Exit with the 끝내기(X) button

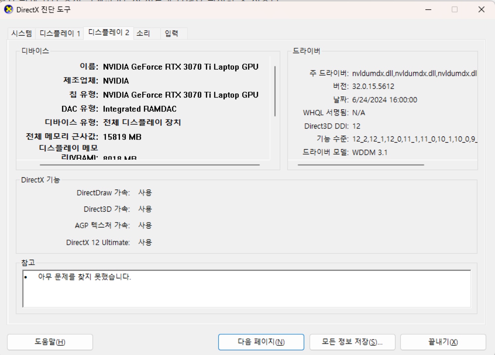click(x=443, y=342)
